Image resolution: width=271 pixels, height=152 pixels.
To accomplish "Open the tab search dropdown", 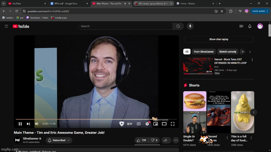I will point(3,3).
